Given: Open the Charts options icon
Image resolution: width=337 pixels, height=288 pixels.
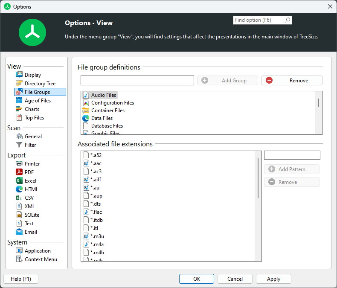Looking at the screenshot, I should tap(19, 109).
